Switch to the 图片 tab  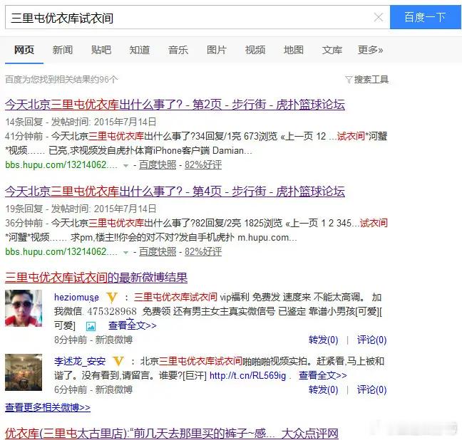217,50
